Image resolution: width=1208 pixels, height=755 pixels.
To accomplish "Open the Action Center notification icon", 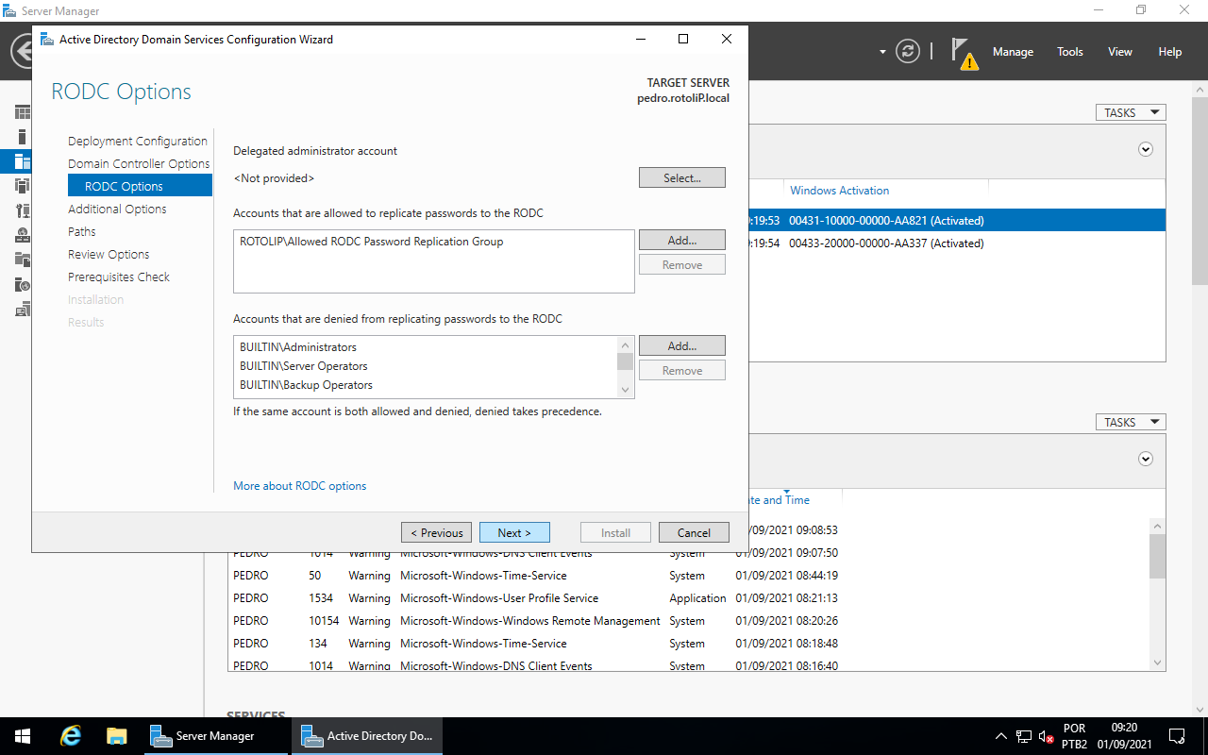I will coord(1177,736).
